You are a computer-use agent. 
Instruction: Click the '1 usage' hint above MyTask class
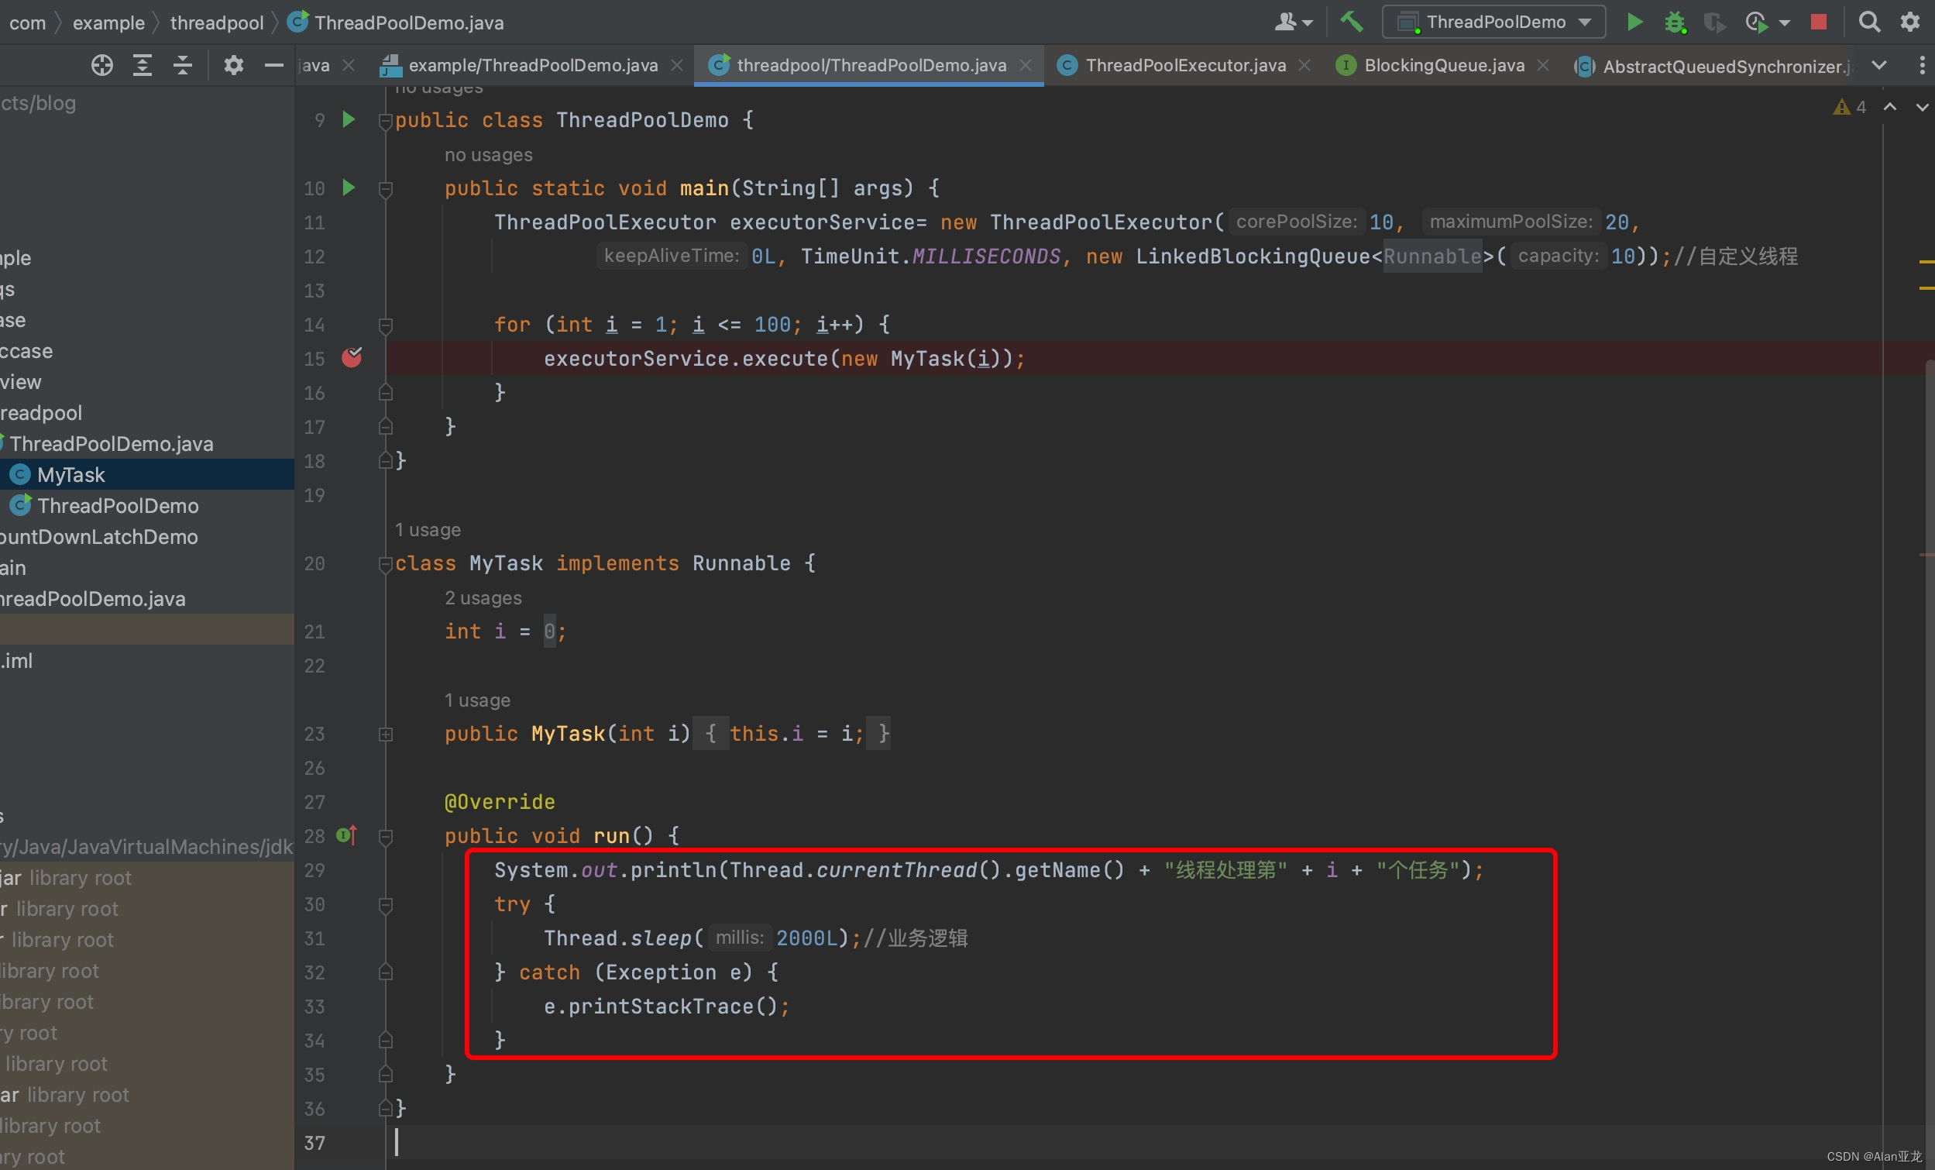(428, 530)
